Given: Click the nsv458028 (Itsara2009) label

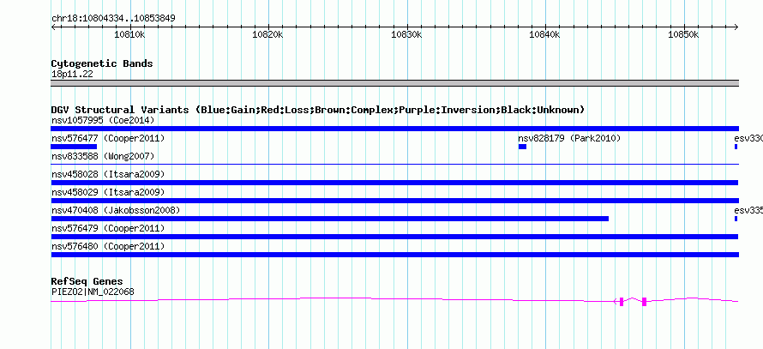Looking at the screenshot, I should tap(108, 174).
